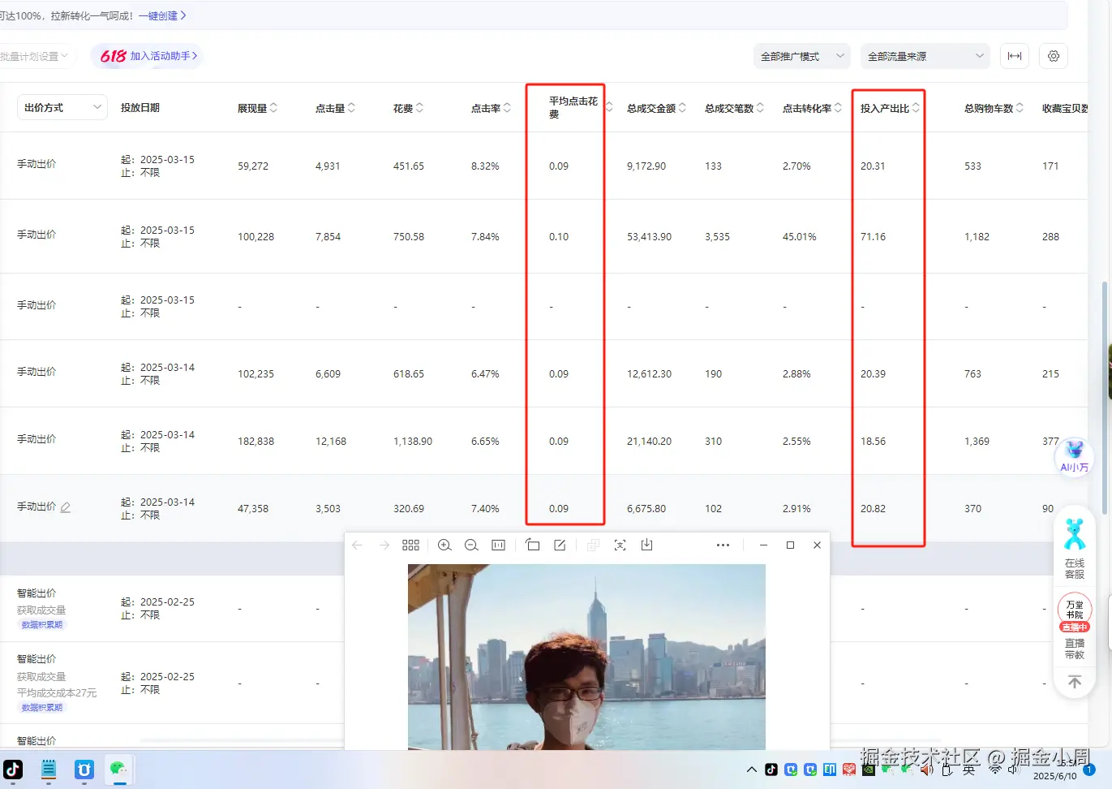1112x789 pixels.
Task: Click the 3,535 总成交笔数 cell
Action: (718, 237)
